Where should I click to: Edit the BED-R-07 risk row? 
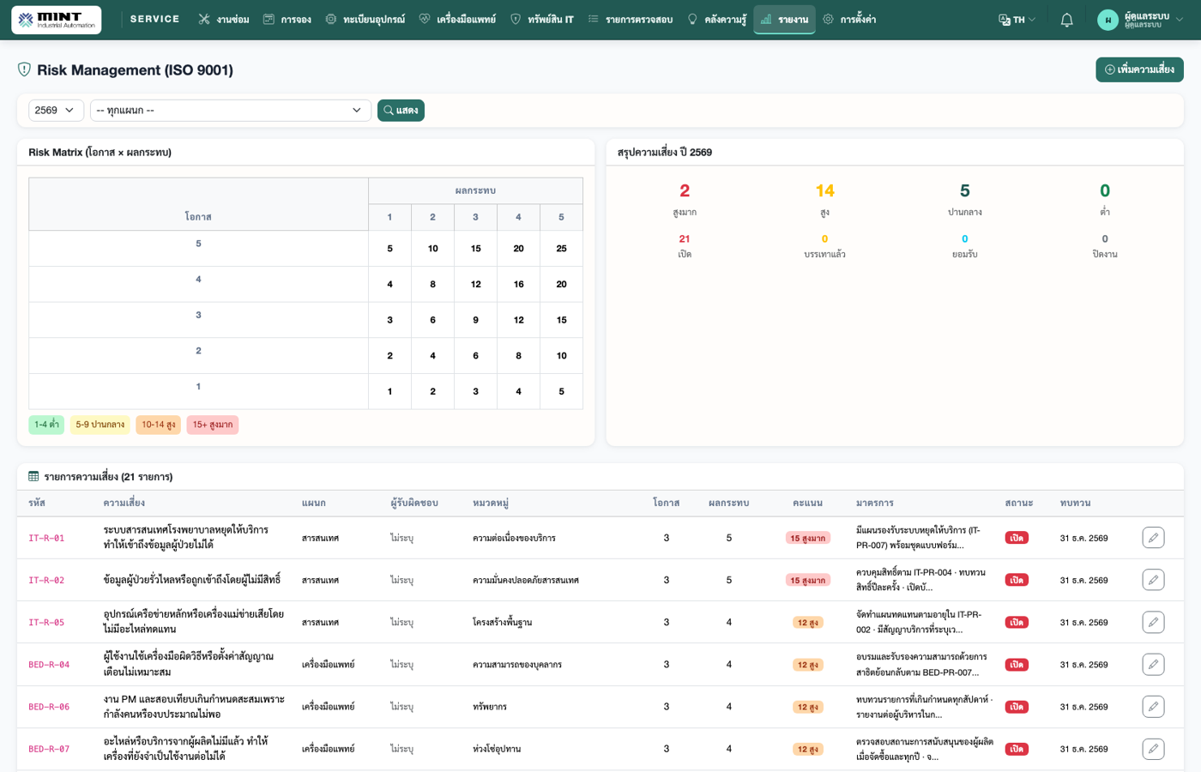[x=1153, y=749]
